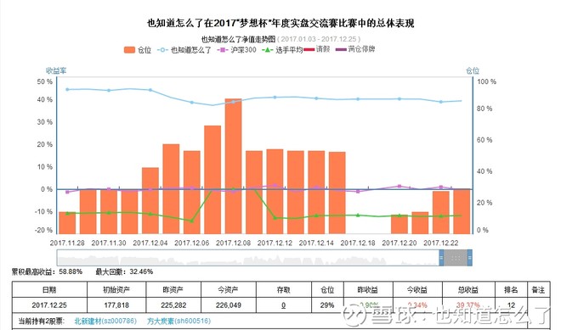Open the 方大炭素(sh600516) stock link
Image resolution: width=561 pixels, height=330 pixels.
[178, 321]
